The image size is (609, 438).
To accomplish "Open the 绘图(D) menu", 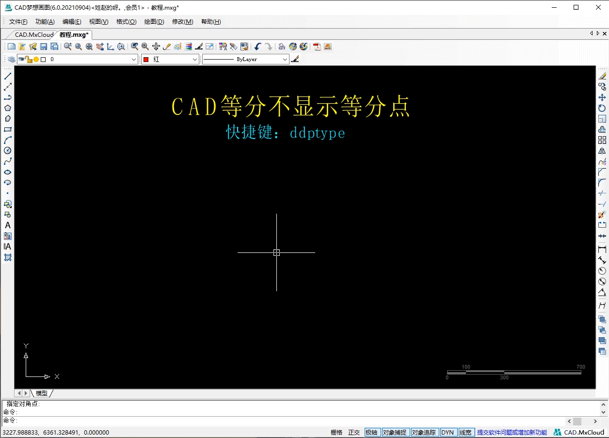I will (154, 21).
